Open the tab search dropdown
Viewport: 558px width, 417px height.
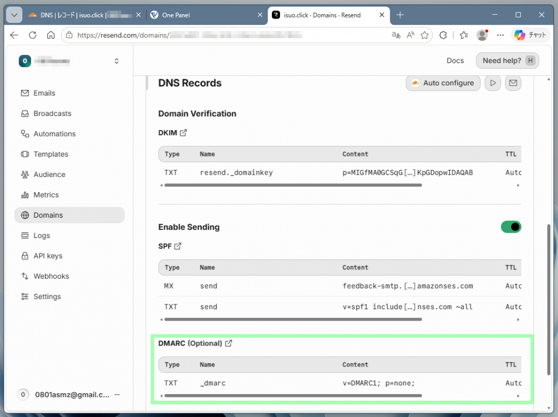tap(14, 15)
